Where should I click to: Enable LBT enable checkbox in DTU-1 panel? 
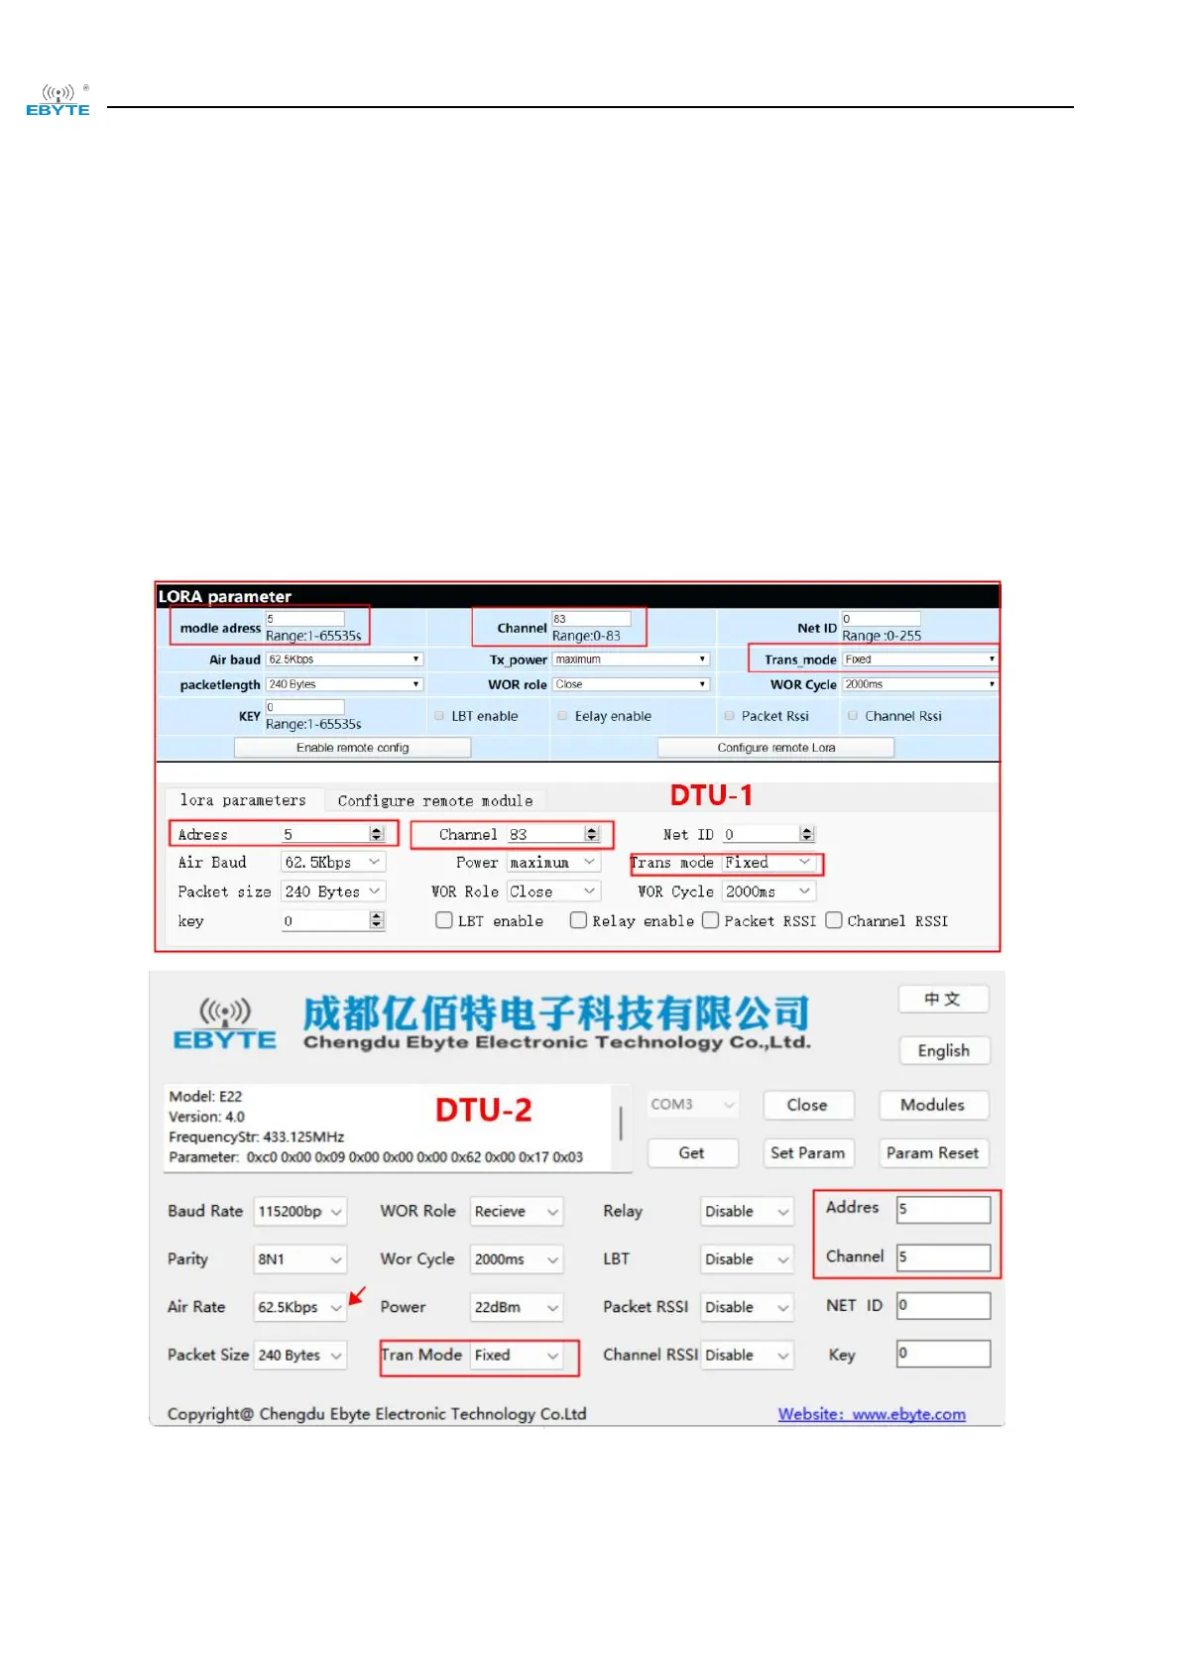(444, 920)
